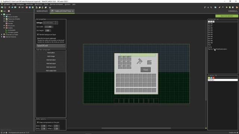Expand External libraries node

(1, 37)
